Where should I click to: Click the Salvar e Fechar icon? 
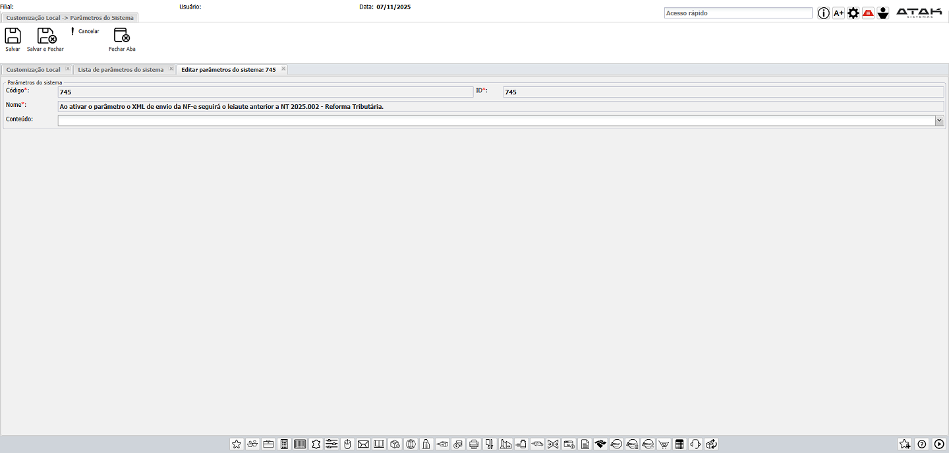pyautogui.click(x=46, y=36)
